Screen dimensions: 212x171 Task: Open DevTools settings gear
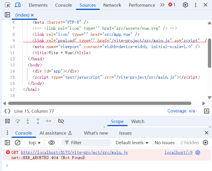click(185, 5)
